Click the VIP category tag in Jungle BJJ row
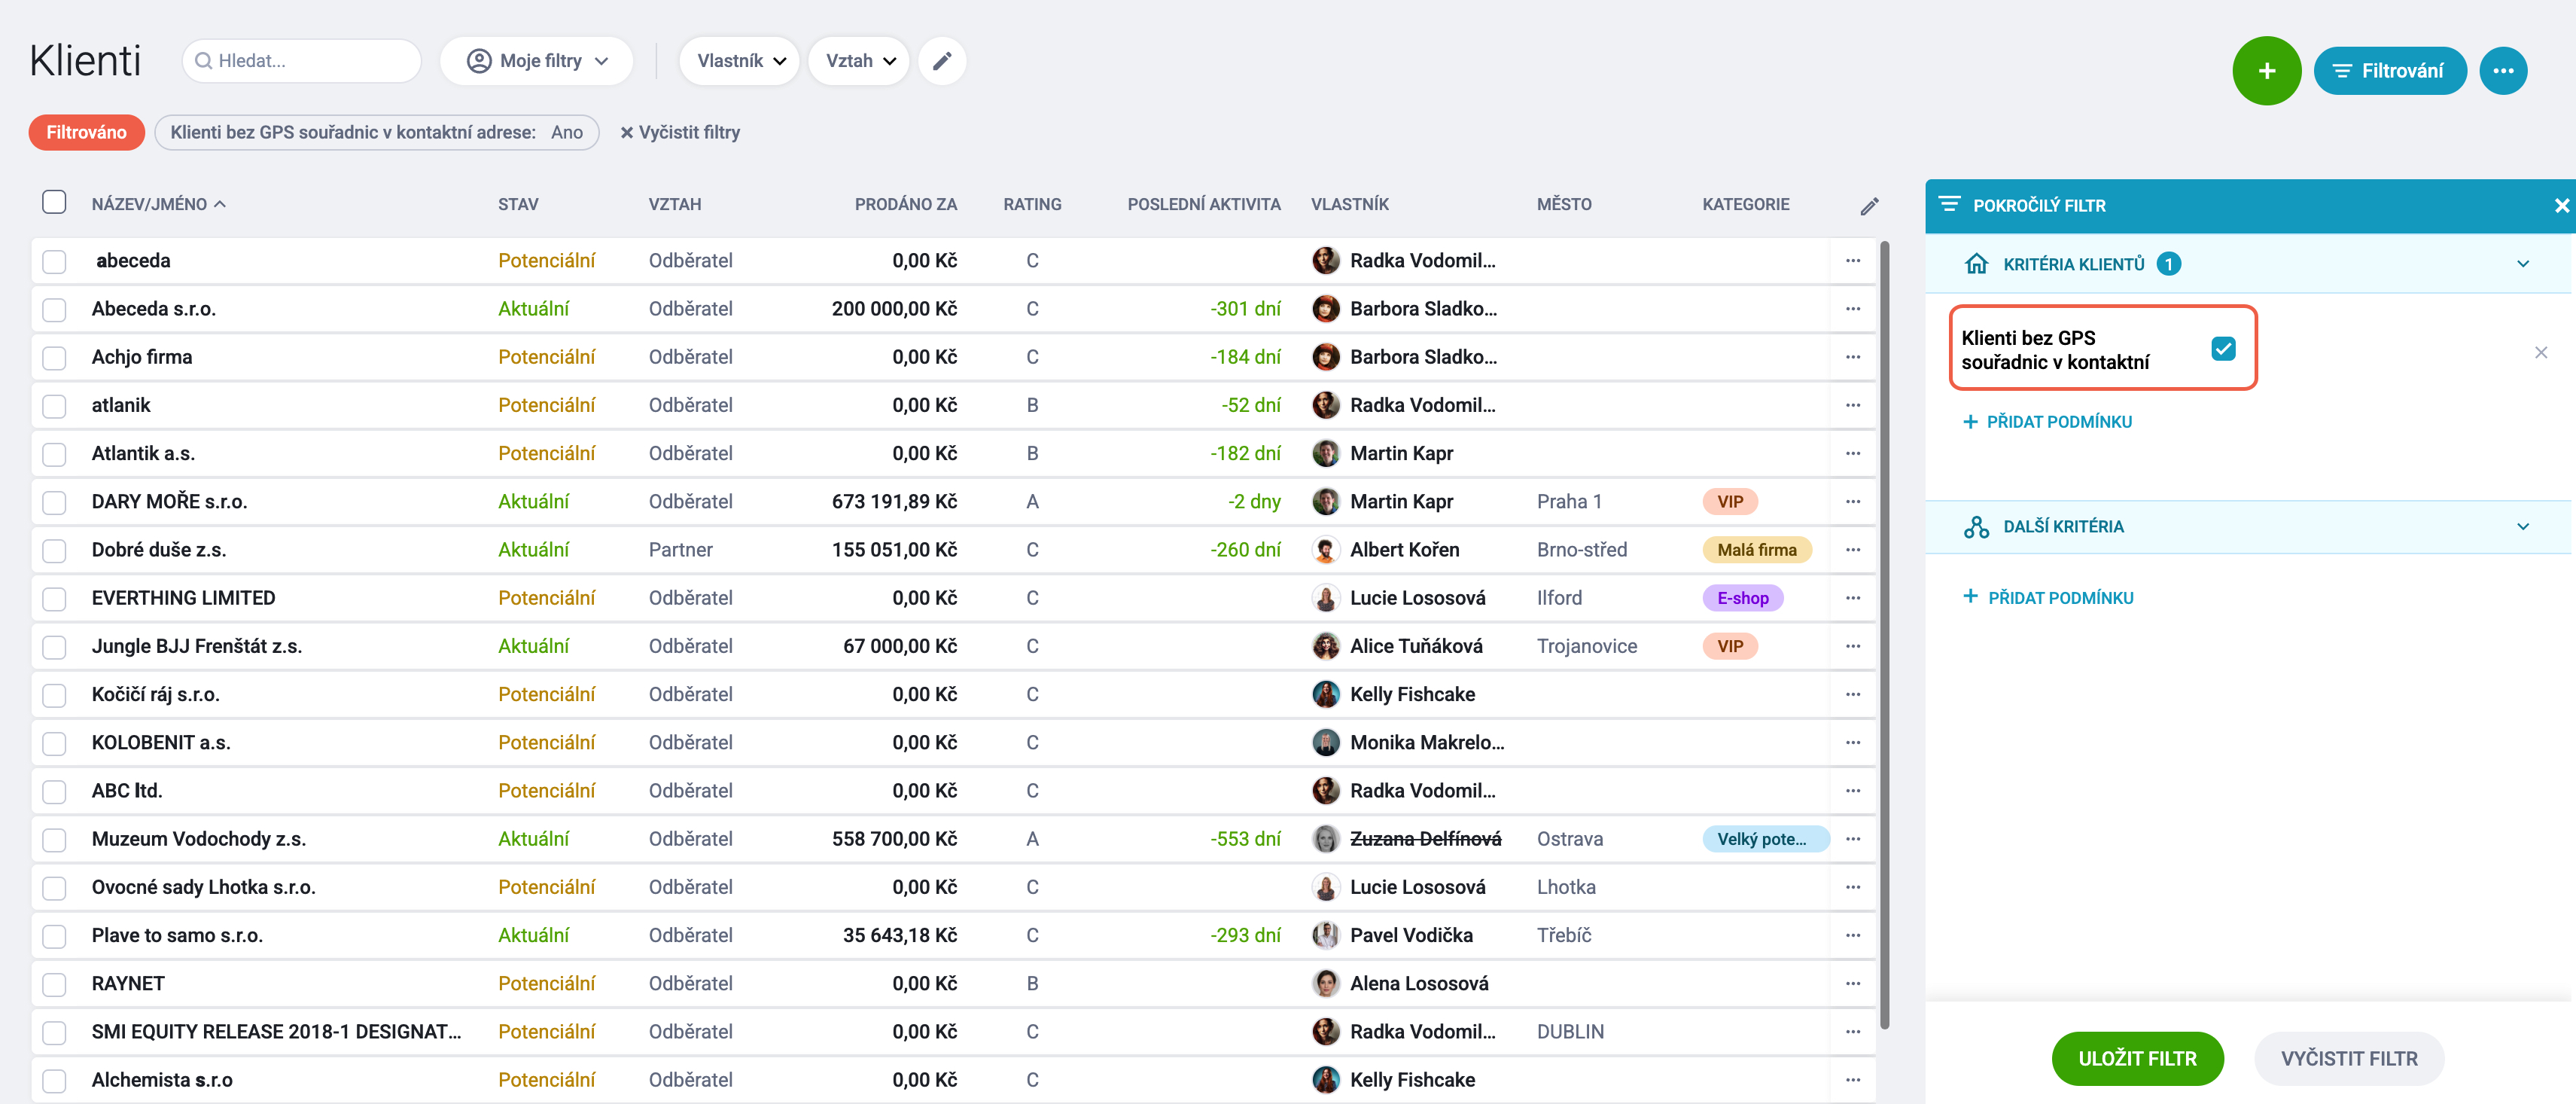The height and width of the screenshot is (1104, 2576). [x=1729, y=646]
